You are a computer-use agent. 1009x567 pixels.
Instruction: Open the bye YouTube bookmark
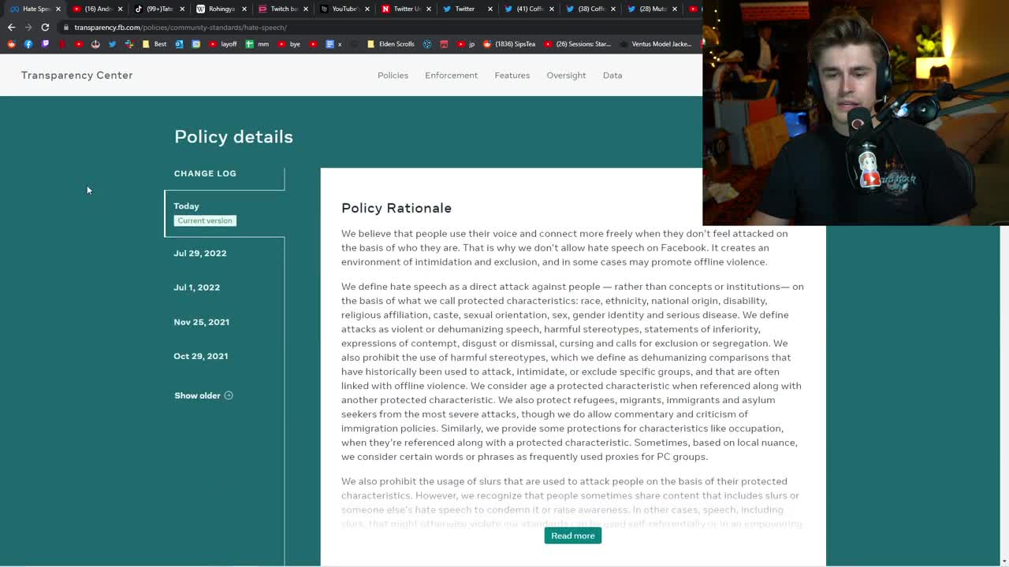[289, 44]
